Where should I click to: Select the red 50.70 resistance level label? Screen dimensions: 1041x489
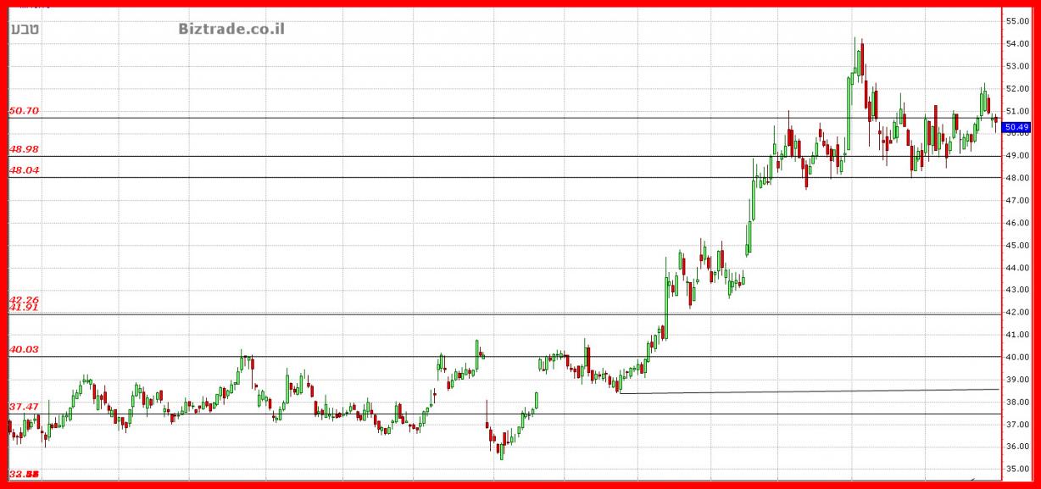[x=25, y=110]
